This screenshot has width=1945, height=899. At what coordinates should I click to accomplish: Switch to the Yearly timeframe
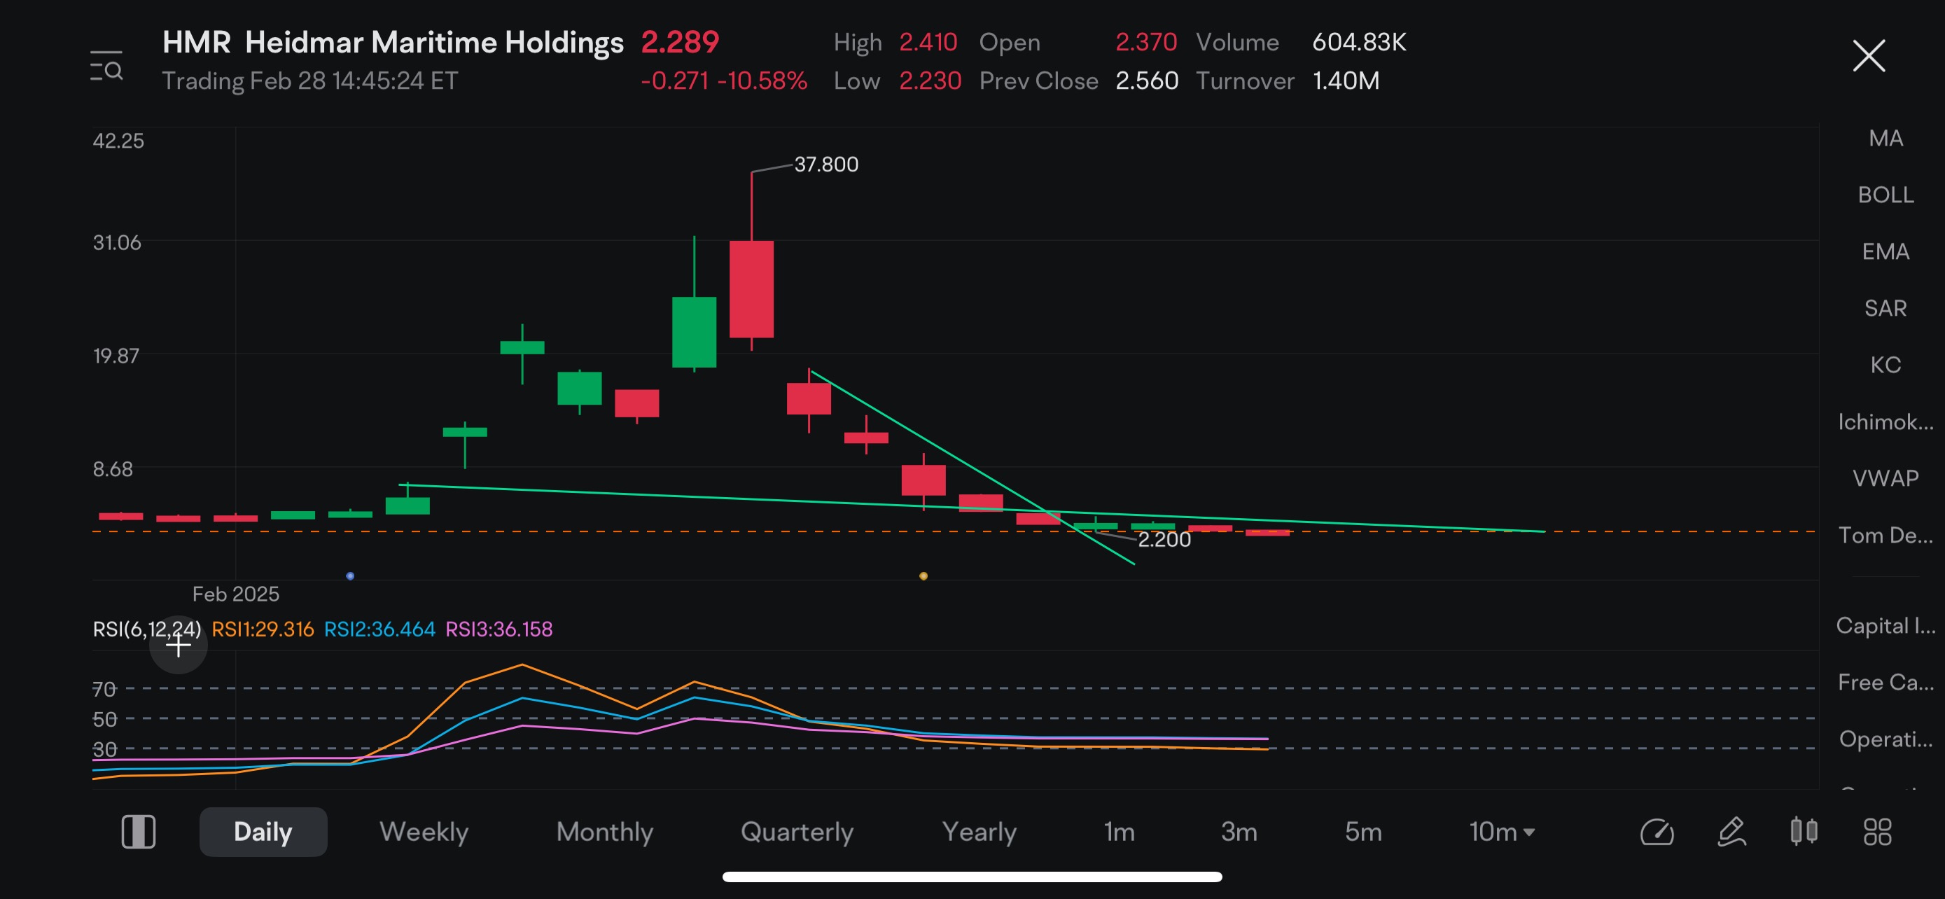(x=979, y=831)
